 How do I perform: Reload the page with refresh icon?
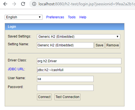pos(23,4)
